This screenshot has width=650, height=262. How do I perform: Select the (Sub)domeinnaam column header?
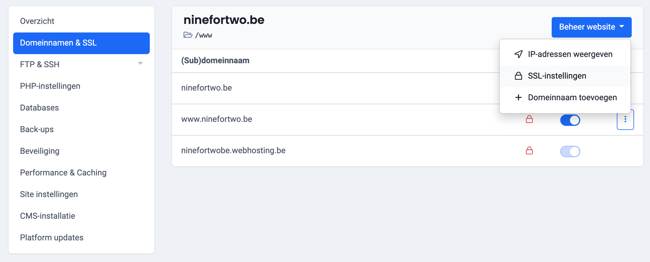(x=215, y=60)
